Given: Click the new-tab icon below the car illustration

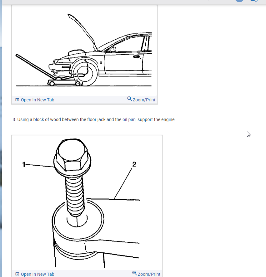Looking at the screenshot, I should pyautogui.click(x=17, y=100).
